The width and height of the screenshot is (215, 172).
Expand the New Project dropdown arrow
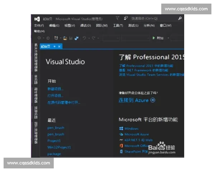point(61,38)
